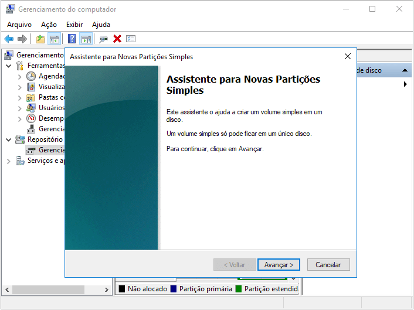The height and width of the screenshot is (310, 414).
Task: Collapse the Ferramentas tree node
Action: pyautogui.click(x=9, y=66)
